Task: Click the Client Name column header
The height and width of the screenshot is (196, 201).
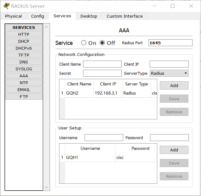Action: [79, 84]
